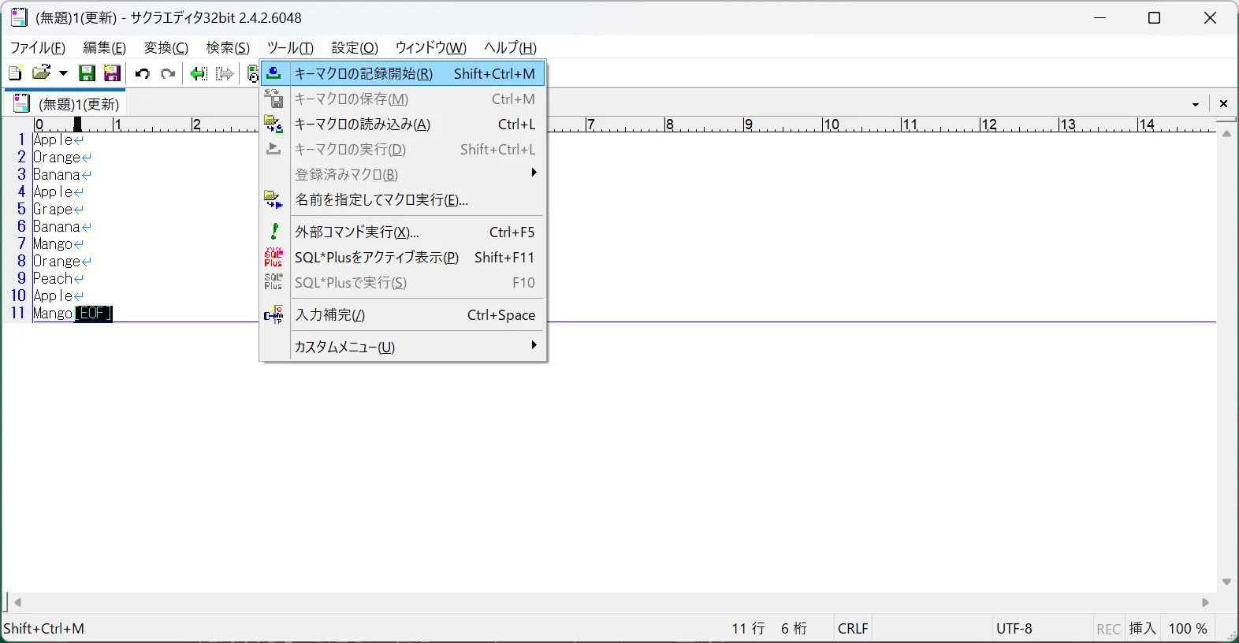Click the green Save floppy icon

[x=87, y=74]
